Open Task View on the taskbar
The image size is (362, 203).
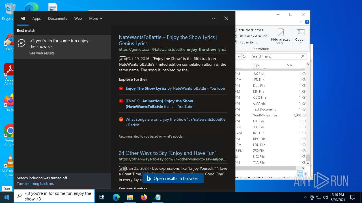[x=102, y=197]
